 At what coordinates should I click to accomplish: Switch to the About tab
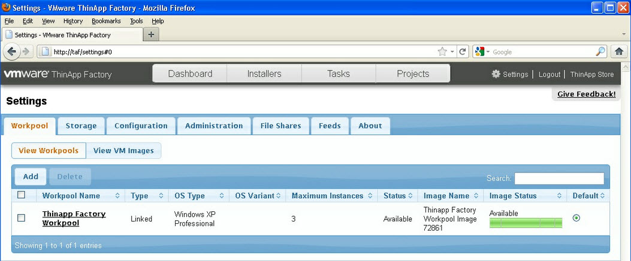(370, 126)
